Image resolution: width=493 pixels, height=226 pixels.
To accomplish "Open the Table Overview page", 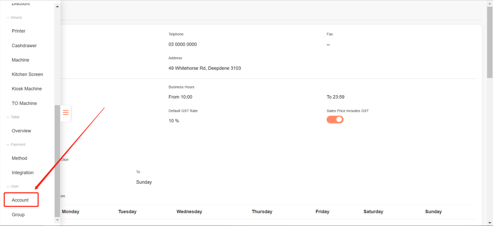I will [x=21, y=131].
